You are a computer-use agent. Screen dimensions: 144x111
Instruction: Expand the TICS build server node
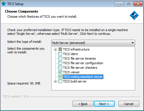pos(55,81)
